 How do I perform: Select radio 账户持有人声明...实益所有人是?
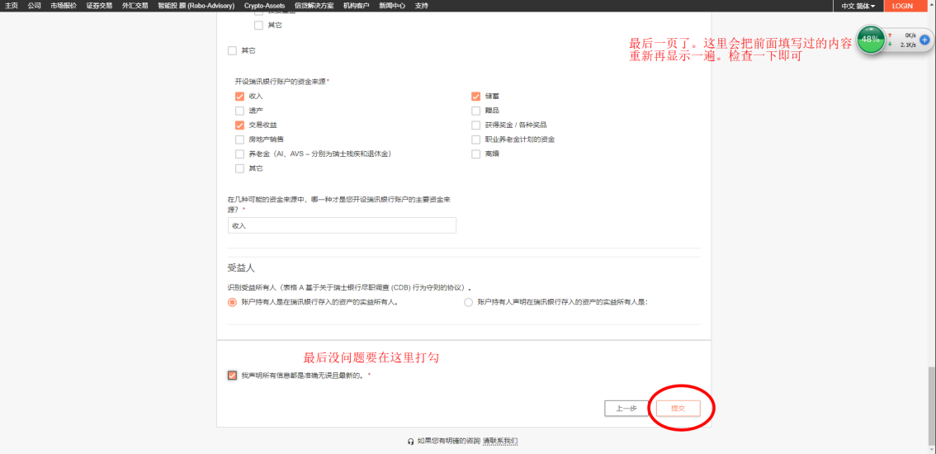pyautogui.click(x=469, y=302)
